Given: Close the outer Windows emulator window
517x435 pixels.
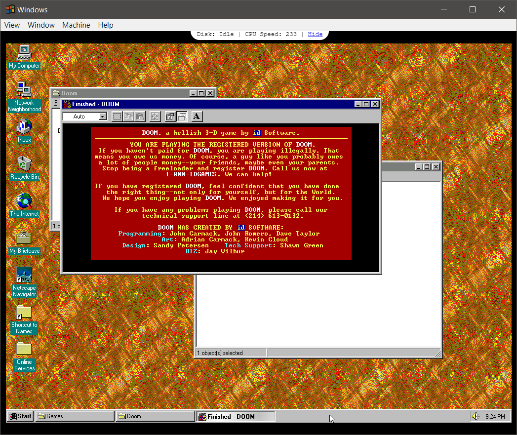Looking at the screenshot, I should [502, 9].
